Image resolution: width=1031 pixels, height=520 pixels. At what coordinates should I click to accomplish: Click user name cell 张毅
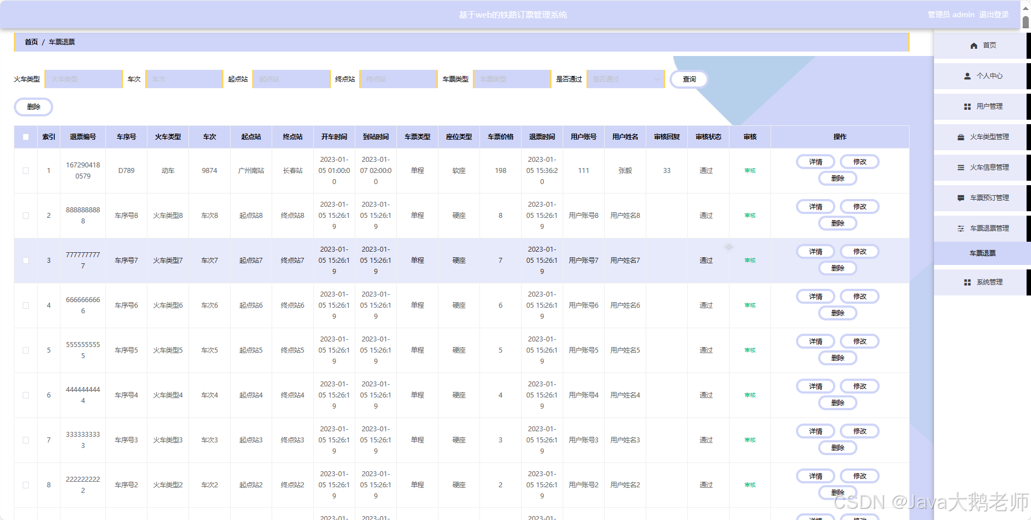[625, 171]
